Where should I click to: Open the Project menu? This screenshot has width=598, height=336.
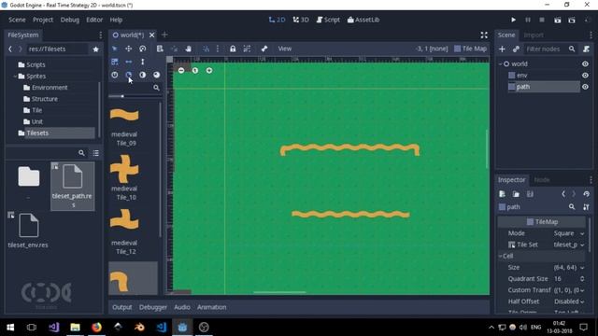43,20
